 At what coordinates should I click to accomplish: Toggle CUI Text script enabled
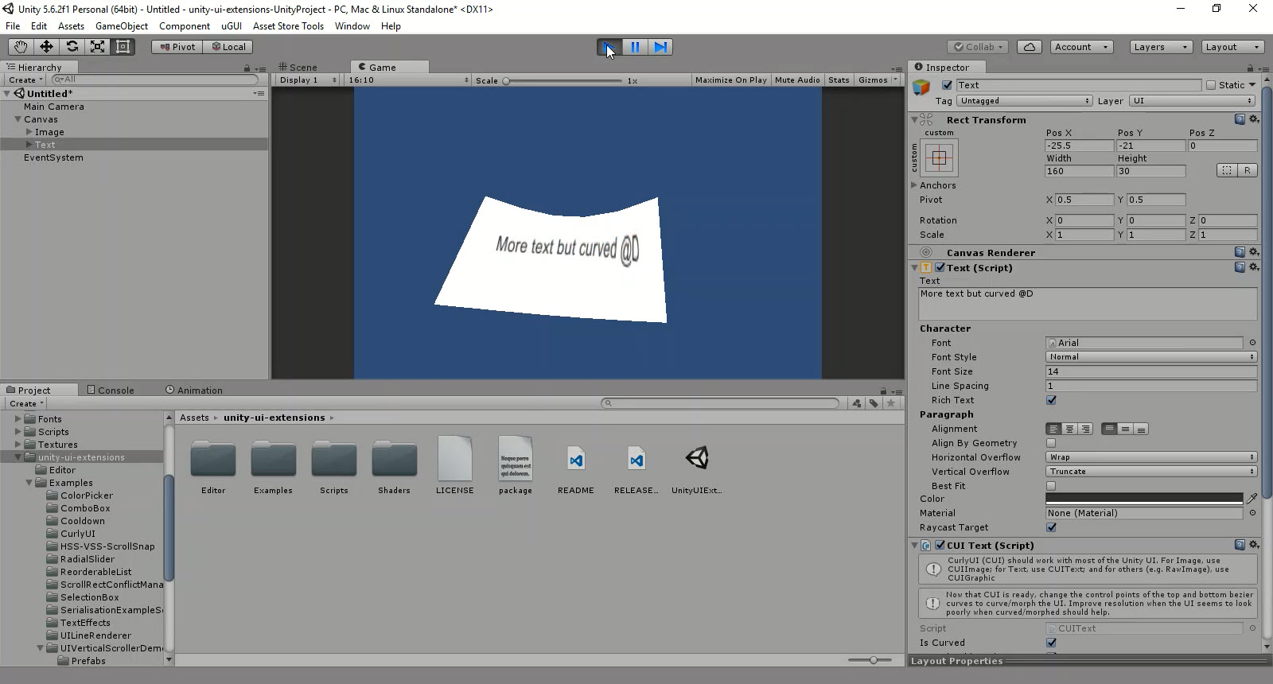(x=940, y=545)
